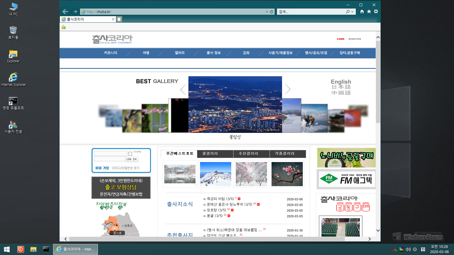
Task: Select the 쿨갤러리 tab
Action: point(215,154)
